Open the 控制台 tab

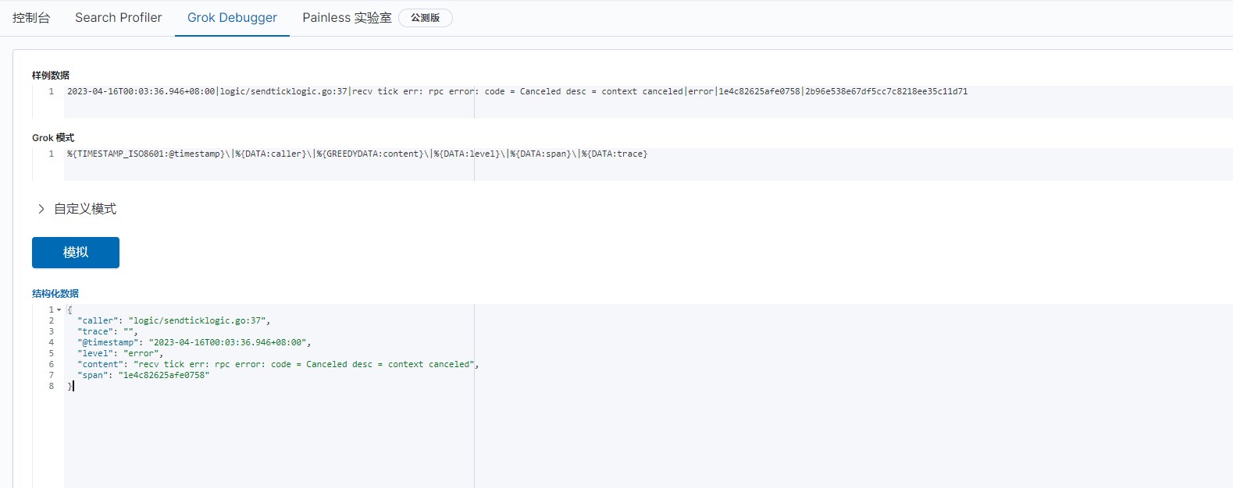click(x=31, y=18)
